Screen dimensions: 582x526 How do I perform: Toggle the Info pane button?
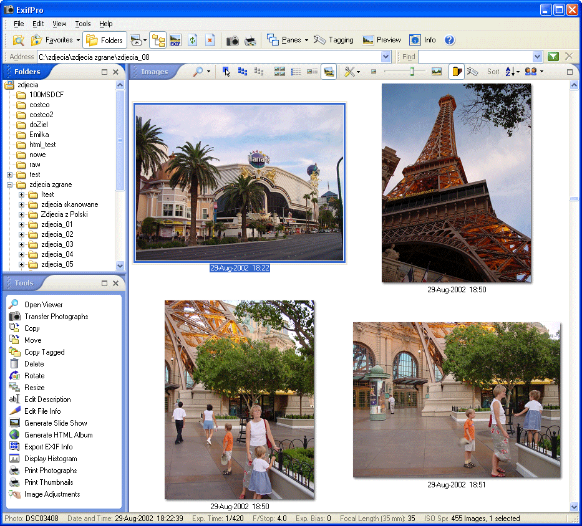coord(423,40)
